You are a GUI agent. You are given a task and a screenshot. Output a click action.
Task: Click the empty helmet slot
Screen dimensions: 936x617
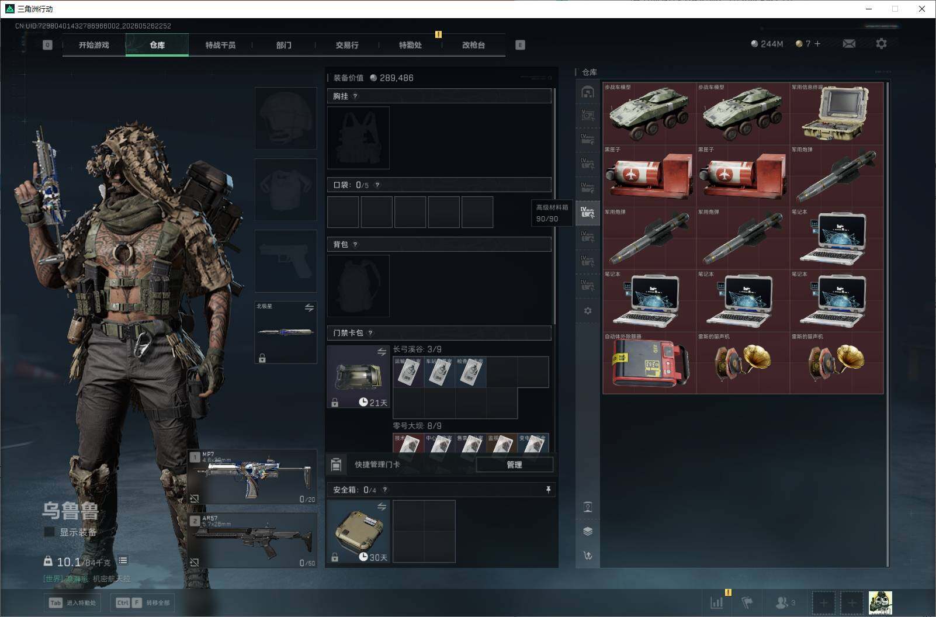[286, 118]
